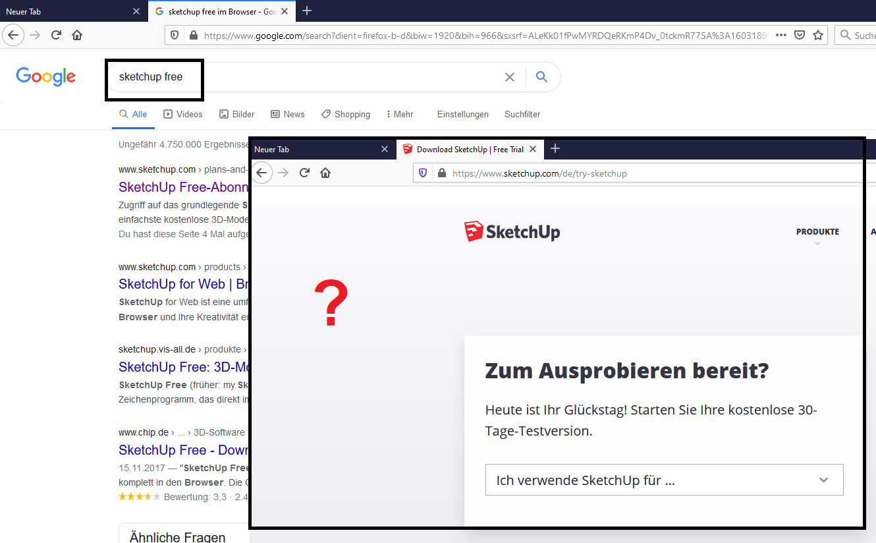
Task: Click the SketchUp logo on the page
Action: pos(512,231)
